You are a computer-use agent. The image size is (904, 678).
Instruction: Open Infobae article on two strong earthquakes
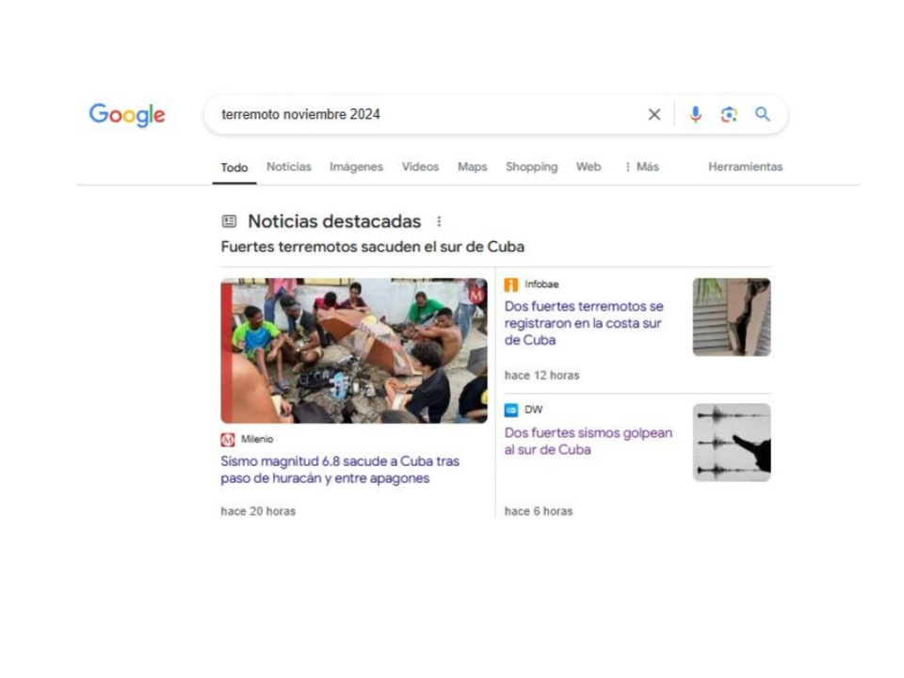coord(584,323)
